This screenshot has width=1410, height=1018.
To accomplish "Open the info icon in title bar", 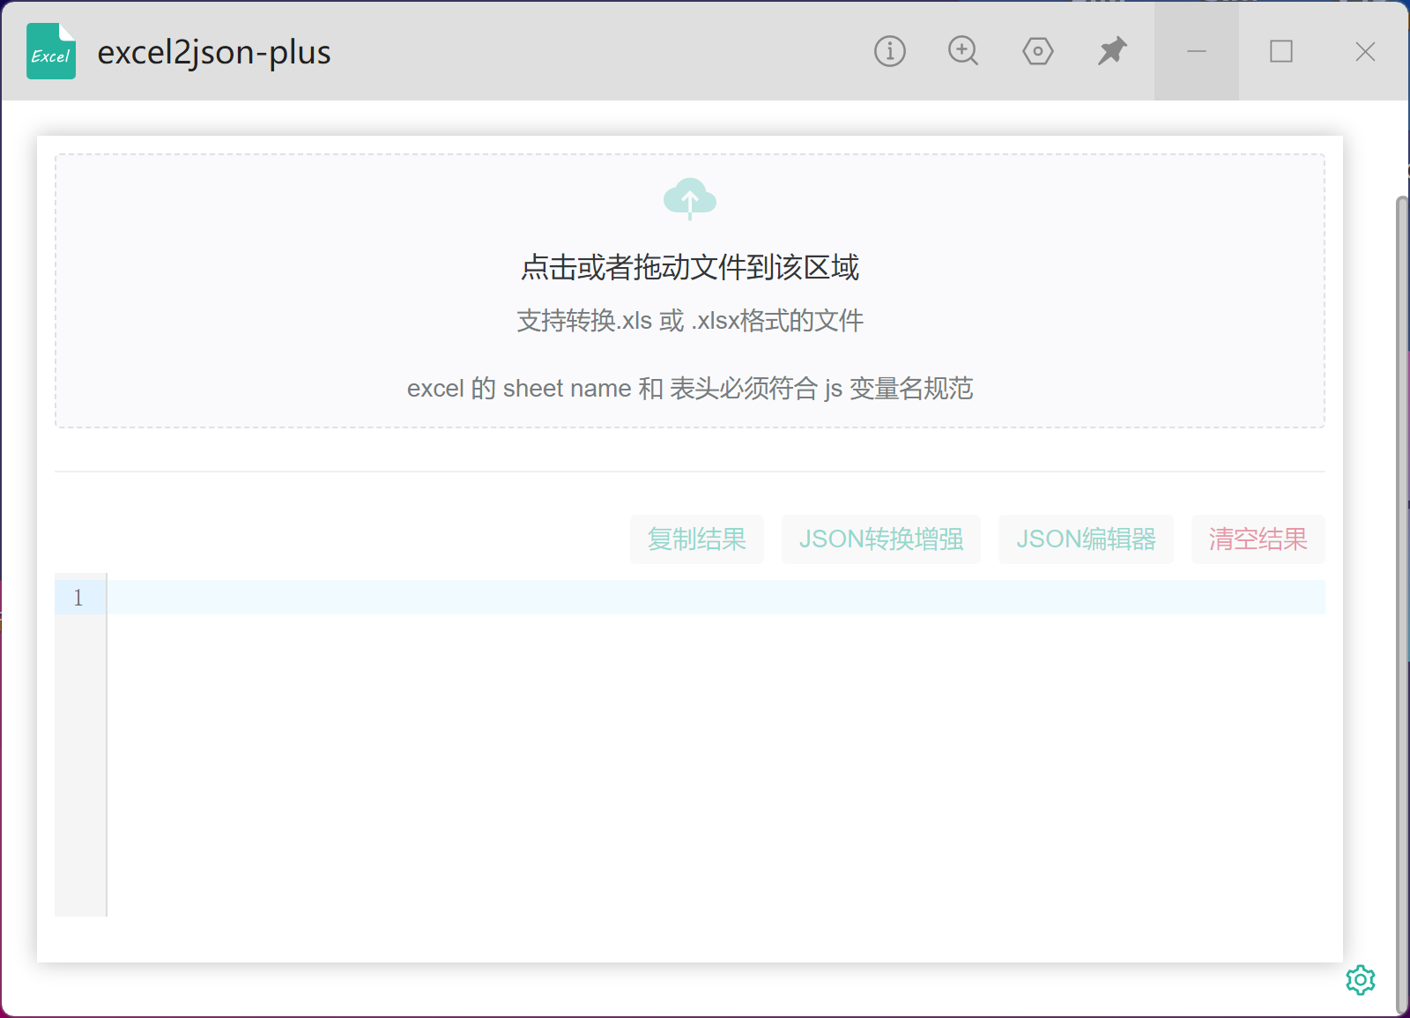I will 889,51.
